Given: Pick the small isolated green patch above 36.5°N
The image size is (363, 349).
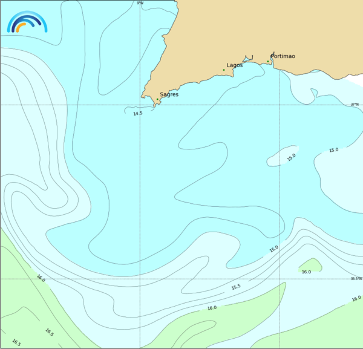Looking at the screenshot, I should 311,264.
